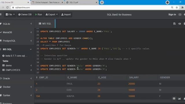Click the Owner DB button
Screen dimensions: 185x104
click(x=25, y=14)
